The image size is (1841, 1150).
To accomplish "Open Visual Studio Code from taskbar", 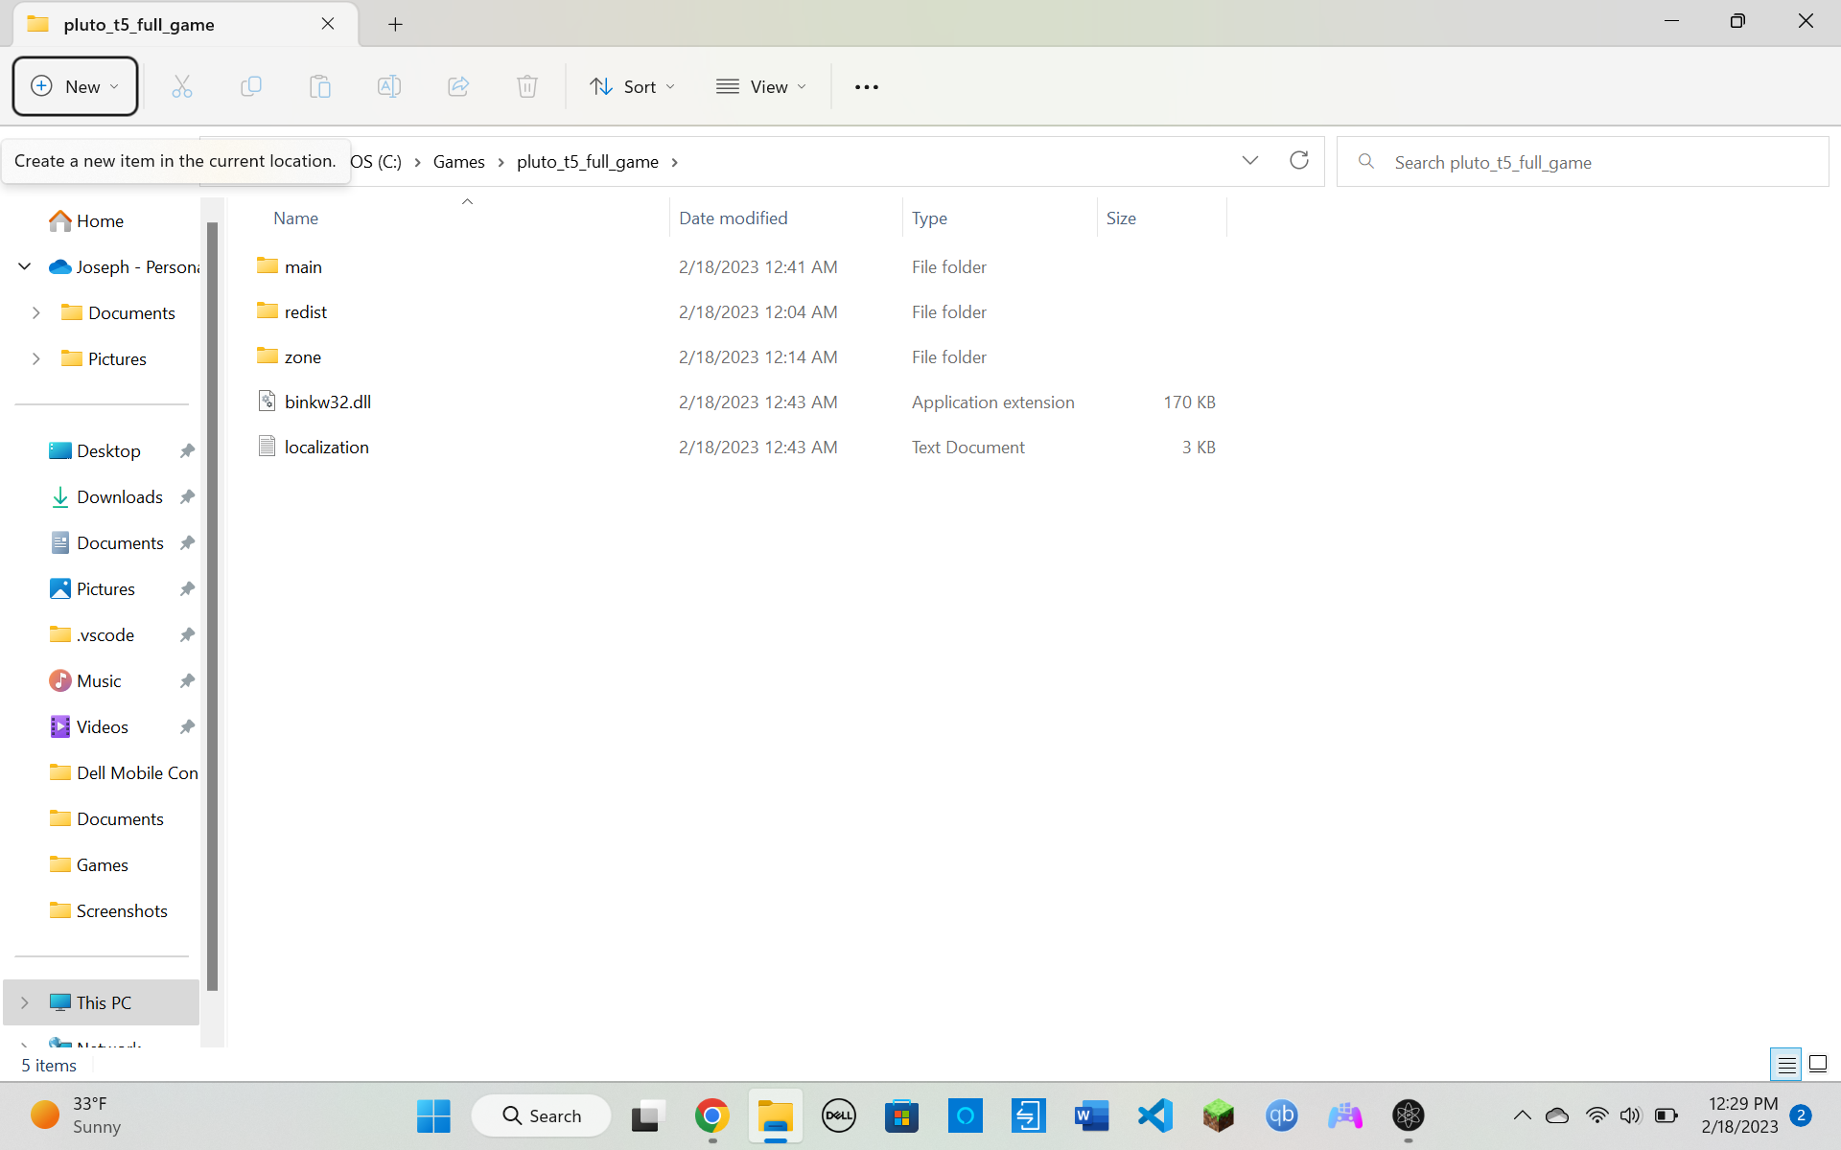I will [x=1155, y=1115].
